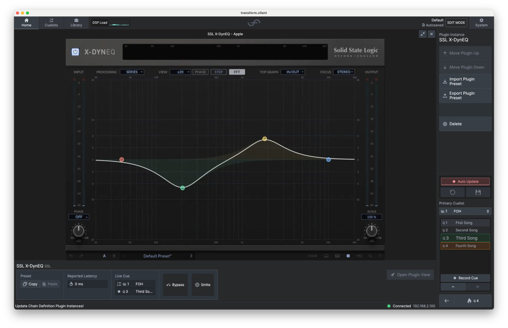Select cue Q 3 Third Song
Image resolution: width=508 pixels, height=328 pixels.
[465, 238]
